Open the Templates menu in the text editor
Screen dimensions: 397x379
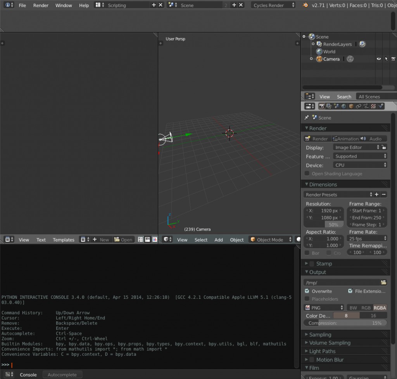coord(63,239)
